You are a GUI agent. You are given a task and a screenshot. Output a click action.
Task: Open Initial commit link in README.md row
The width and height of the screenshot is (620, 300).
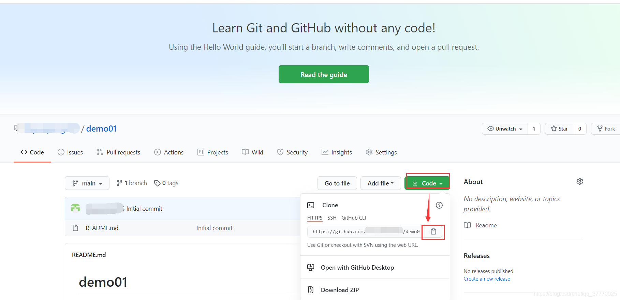click(x=215, y=228)
